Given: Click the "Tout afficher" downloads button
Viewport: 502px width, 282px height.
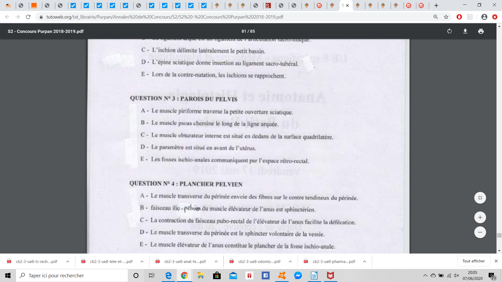Looking at the screenshot, I should (474, 261).
